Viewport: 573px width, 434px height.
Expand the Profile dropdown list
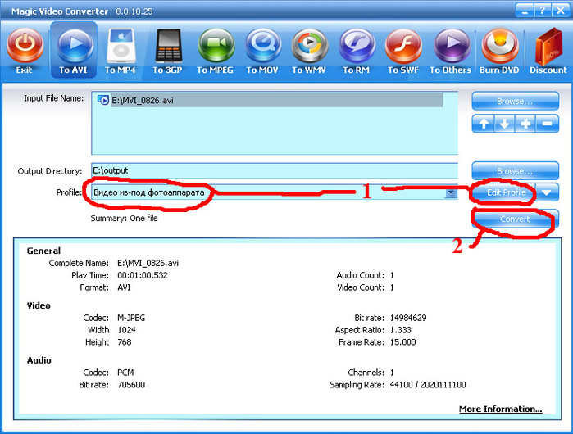tap(451, 192)
